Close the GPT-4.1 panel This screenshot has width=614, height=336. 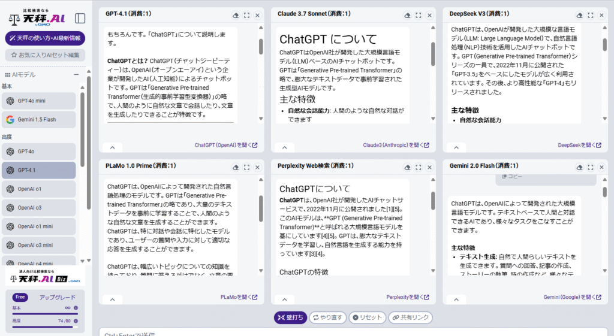[258, 15]
